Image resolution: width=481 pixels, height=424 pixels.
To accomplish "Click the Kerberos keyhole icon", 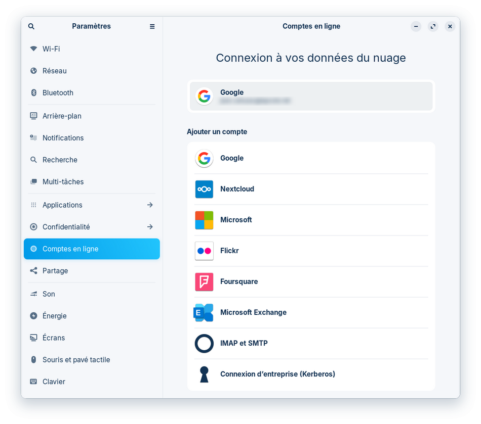I will coord(204,374).
